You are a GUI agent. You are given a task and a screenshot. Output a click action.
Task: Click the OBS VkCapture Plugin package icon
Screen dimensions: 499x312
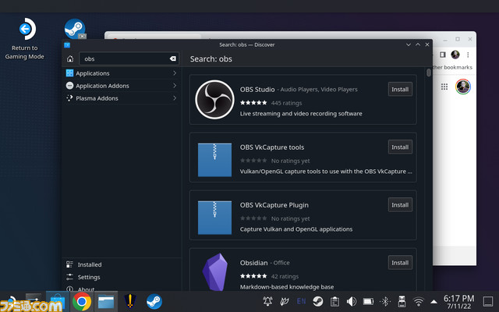coord(214,218)
